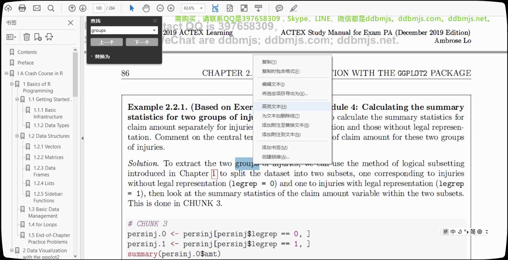This screenshot has width=508, height=260.
Task: Choose the hand pan tool
Action: [146, 8]
